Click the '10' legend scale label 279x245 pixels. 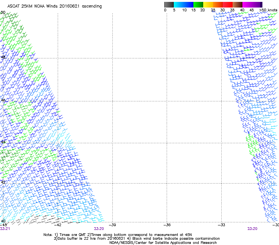[x=184, y=10]
